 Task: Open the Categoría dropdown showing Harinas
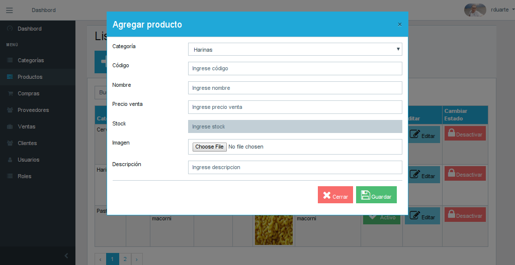[295, 49]
